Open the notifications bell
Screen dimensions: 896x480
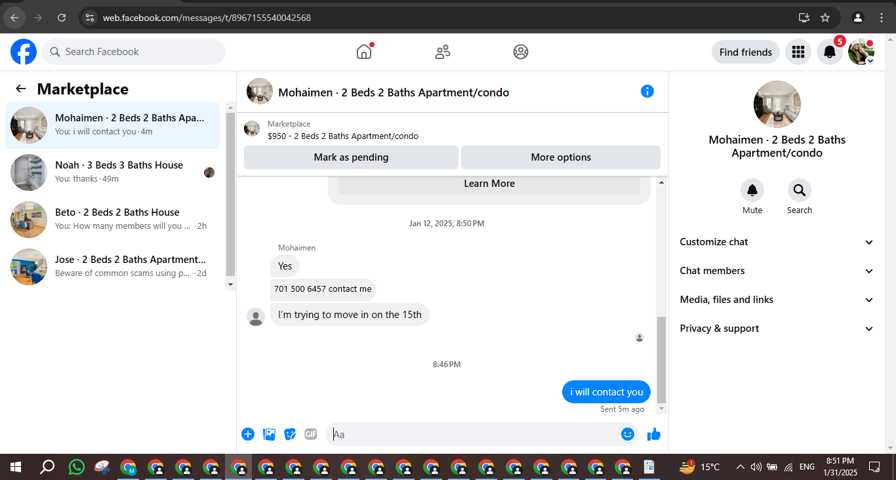point(830,52)
